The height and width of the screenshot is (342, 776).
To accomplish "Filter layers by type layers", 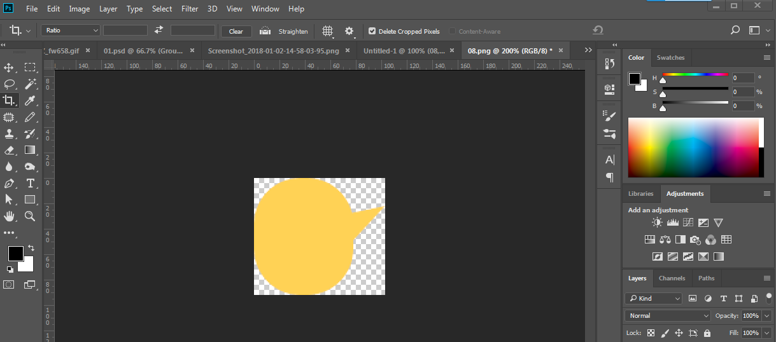I will coord(723,298).
